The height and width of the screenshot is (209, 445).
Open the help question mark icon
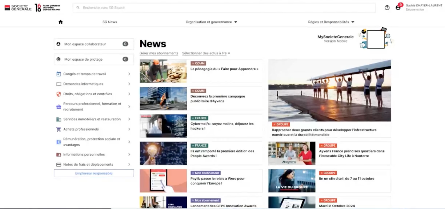coord(387,8)
